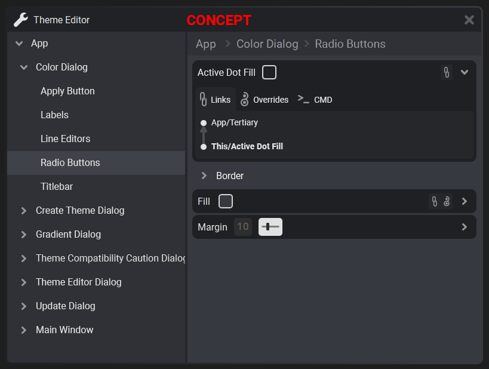Collapse the Active Dot Fill panel
Image resolution: width=489 pixels, height=369 pixels.
click(x=465, y=72)
